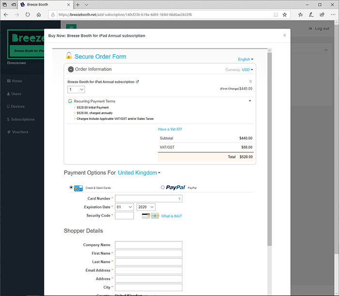Open expiration month dropdown showing 01

(x=124, y=207)
